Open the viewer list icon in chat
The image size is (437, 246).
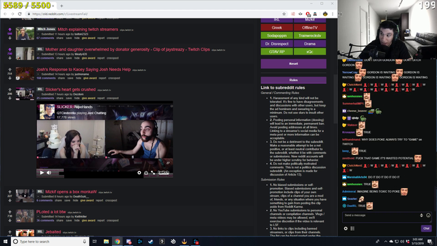352,228
